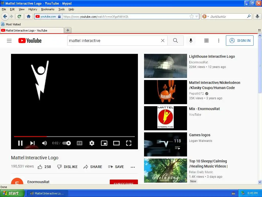Go to the YouTube home logo

[30, 41]
